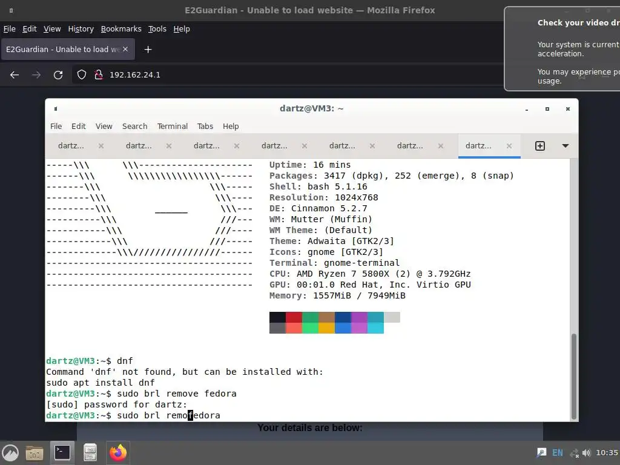Click the Resolution: 1024x768 line

click(x=324, y=197)
